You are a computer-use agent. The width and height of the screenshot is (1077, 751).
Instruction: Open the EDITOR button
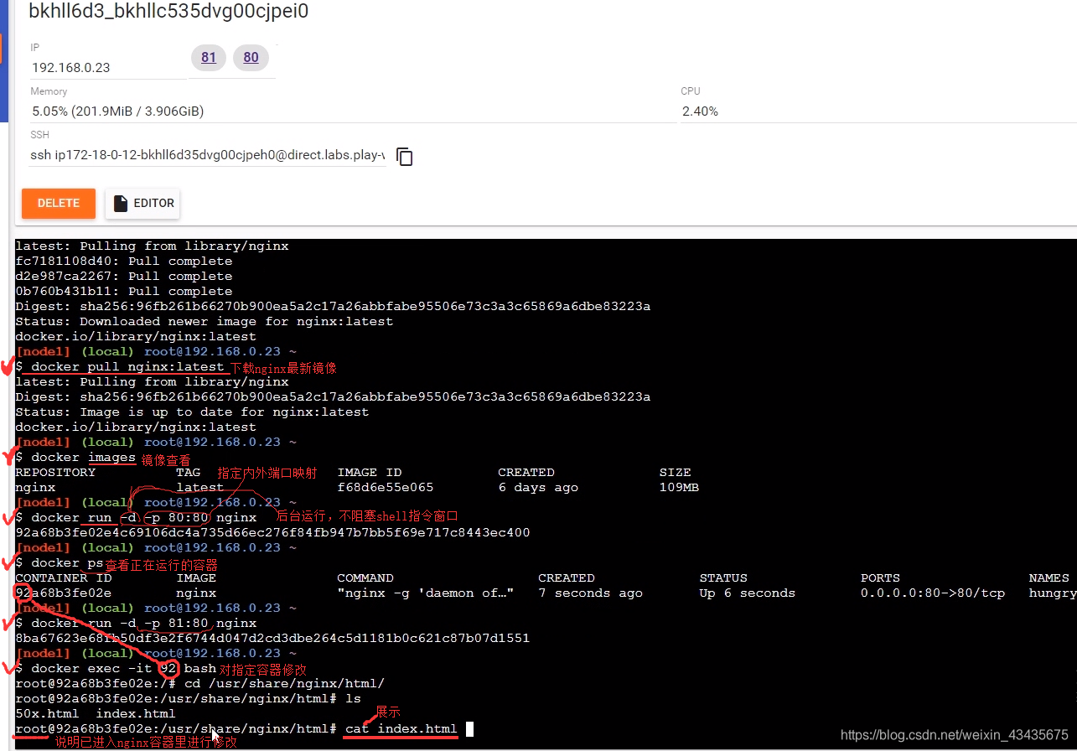click(x=142, y=203)
